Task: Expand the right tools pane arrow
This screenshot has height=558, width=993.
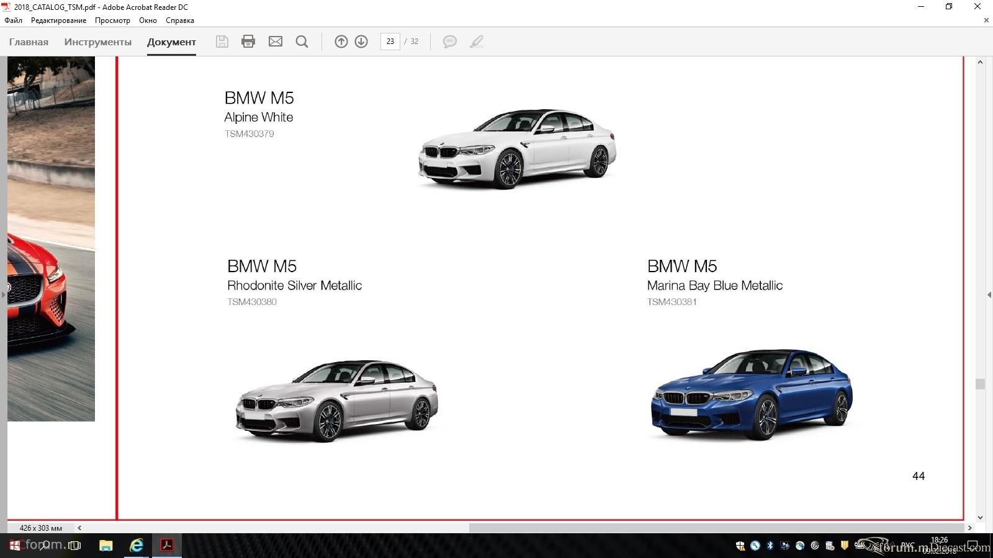Action: 989,295
